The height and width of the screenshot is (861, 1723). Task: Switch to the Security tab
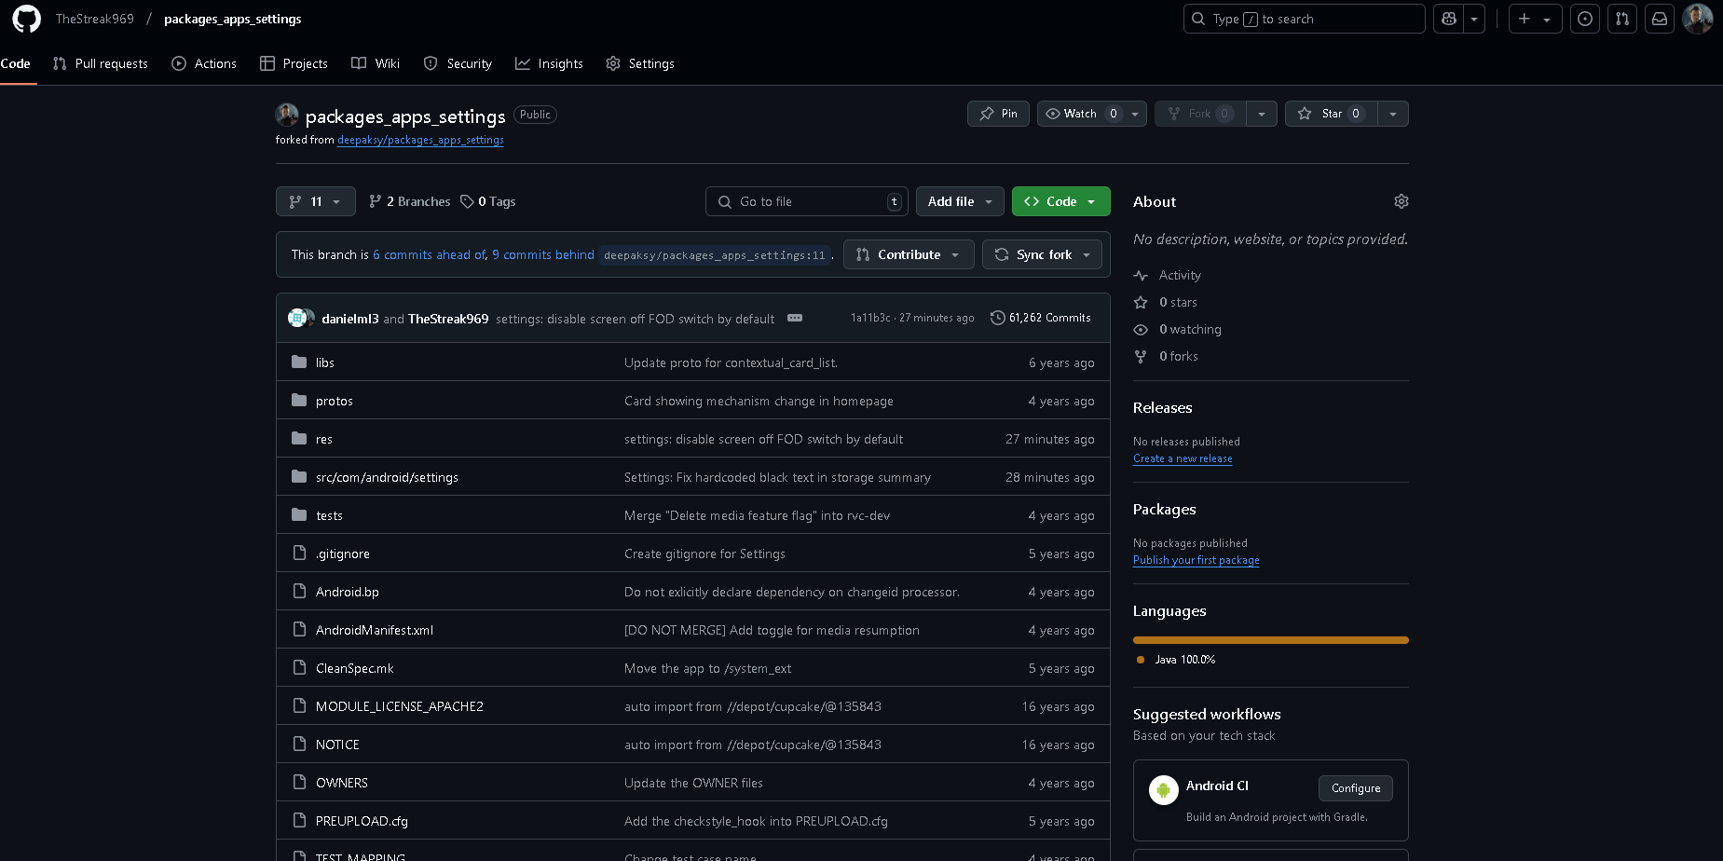point(458,63)
